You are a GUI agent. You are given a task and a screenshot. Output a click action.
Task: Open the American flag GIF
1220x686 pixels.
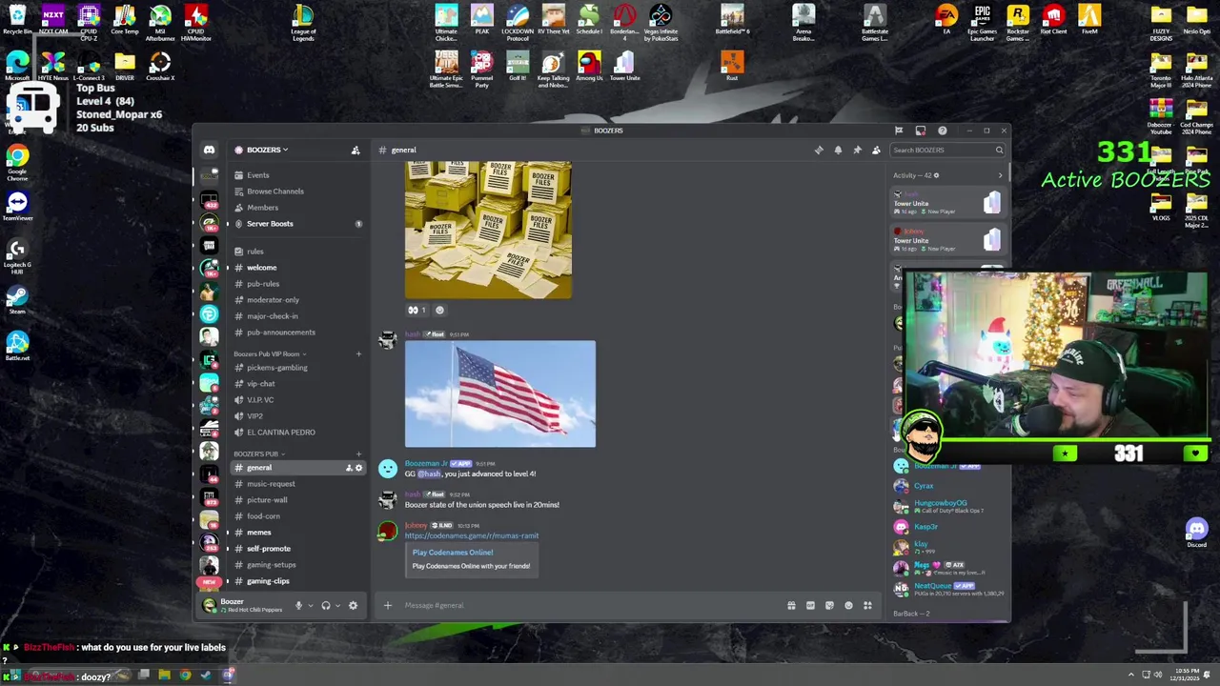click(499, 393)
